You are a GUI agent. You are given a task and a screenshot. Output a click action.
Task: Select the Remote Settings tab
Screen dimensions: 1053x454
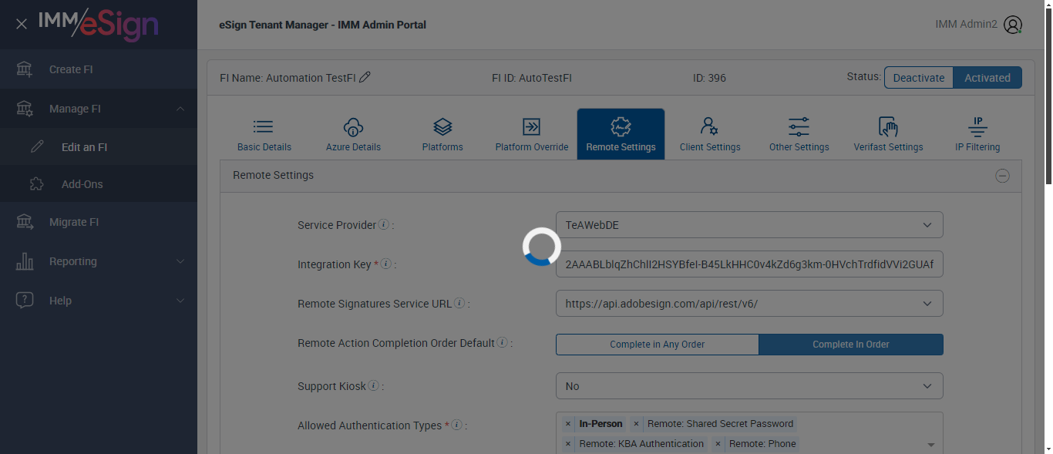pos(621,134)
